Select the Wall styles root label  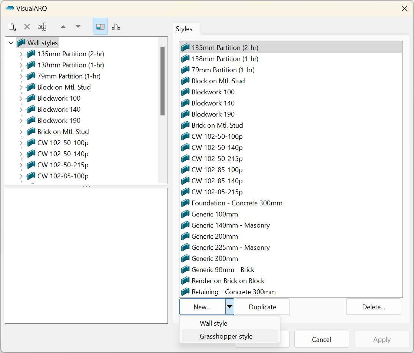[43, 43]
